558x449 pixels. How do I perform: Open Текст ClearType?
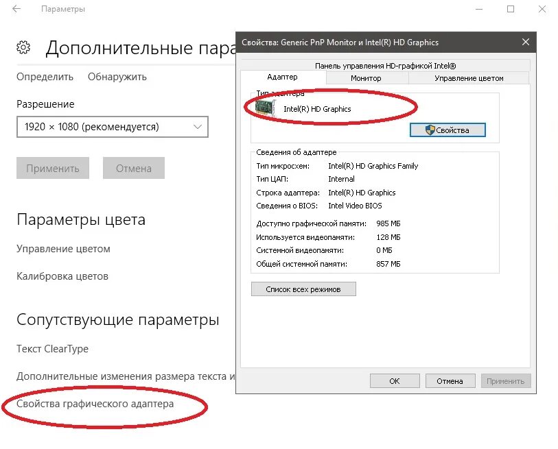(52, 349)
